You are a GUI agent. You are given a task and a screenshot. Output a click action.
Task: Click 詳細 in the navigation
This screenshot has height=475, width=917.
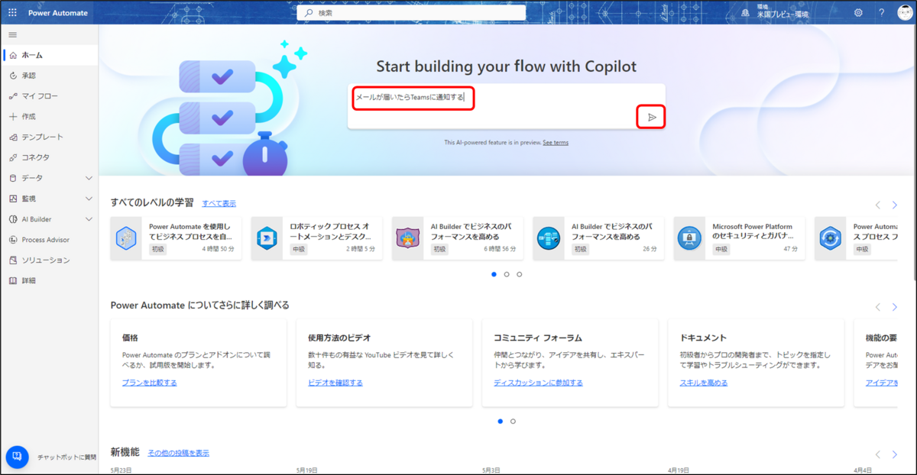(x=50, y=281)
